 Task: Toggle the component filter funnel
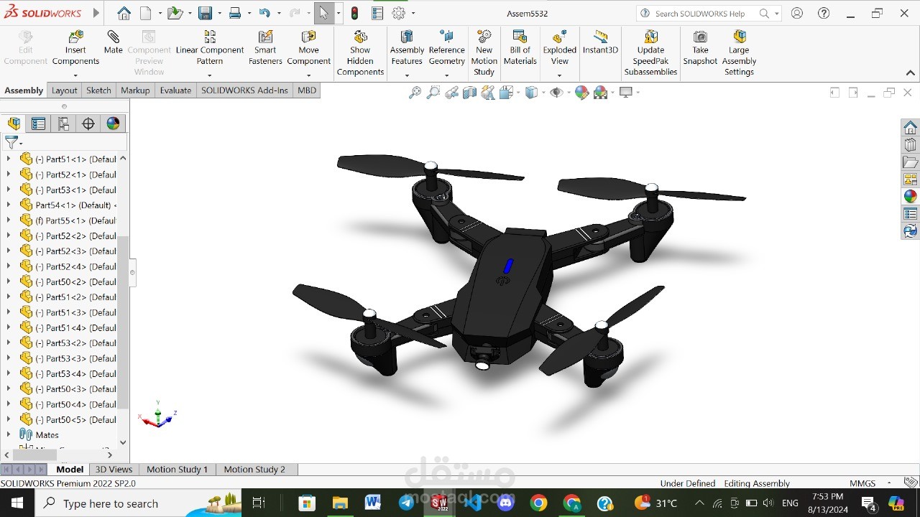pyautogui.click(x=10, y=142)
